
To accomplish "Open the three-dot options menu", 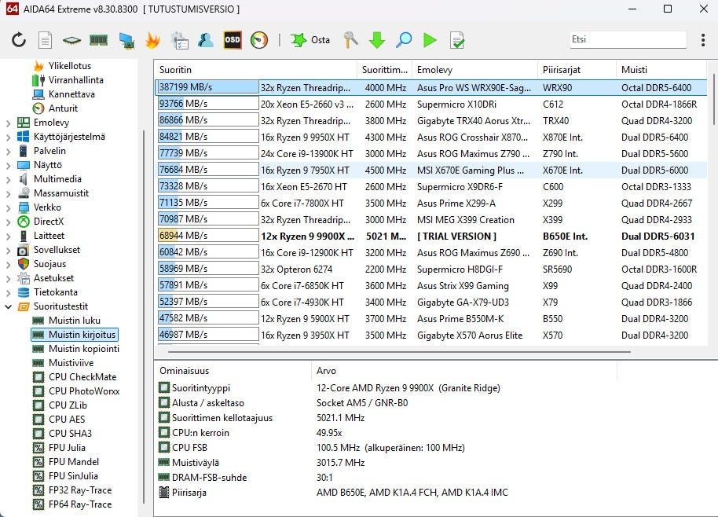I will coord(703,40).
